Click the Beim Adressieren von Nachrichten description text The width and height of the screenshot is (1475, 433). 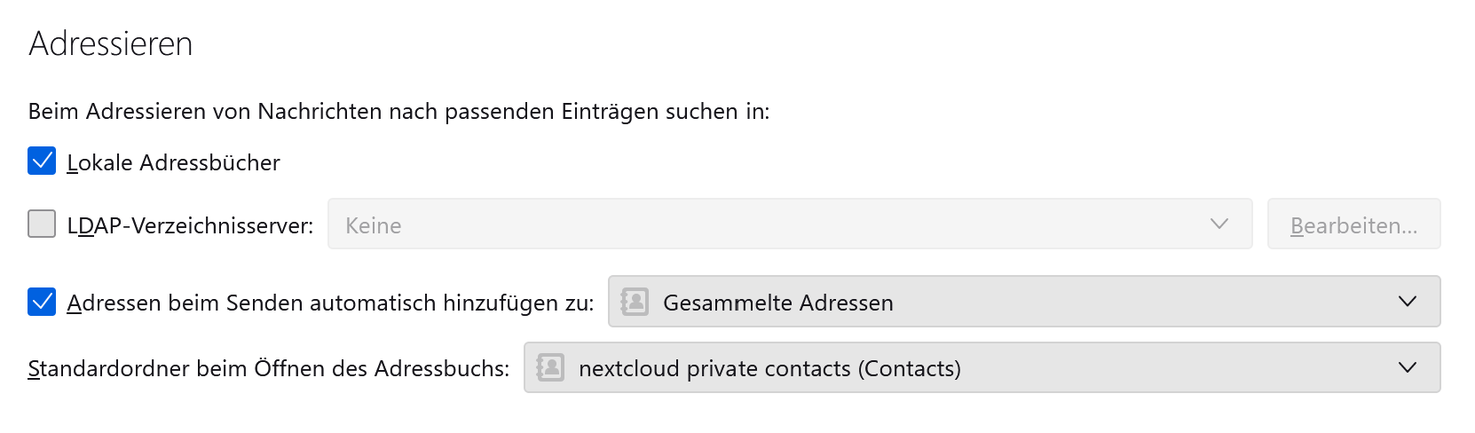(398, 112)
